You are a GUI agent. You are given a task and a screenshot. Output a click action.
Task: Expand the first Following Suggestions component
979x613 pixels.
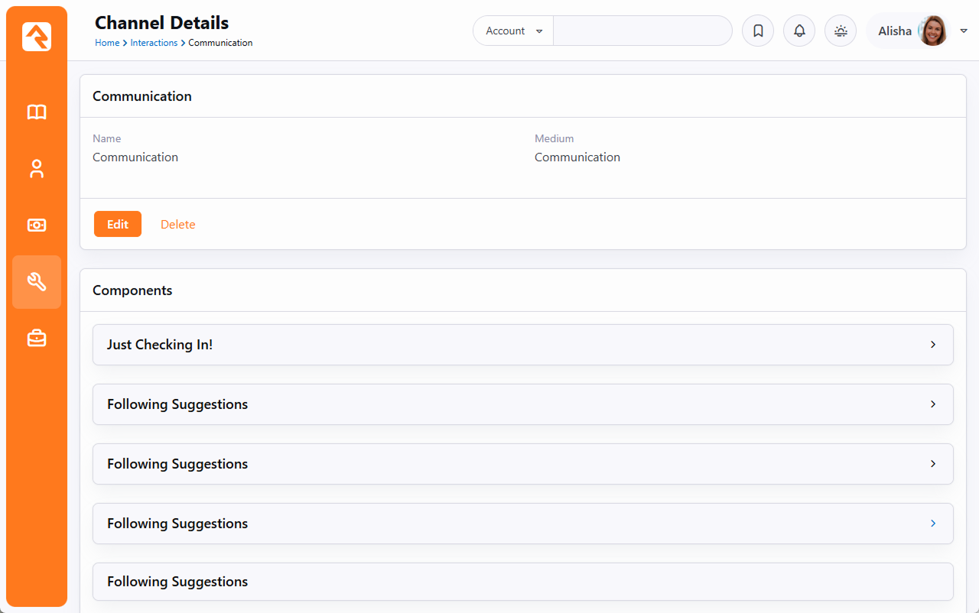(522, 404)
